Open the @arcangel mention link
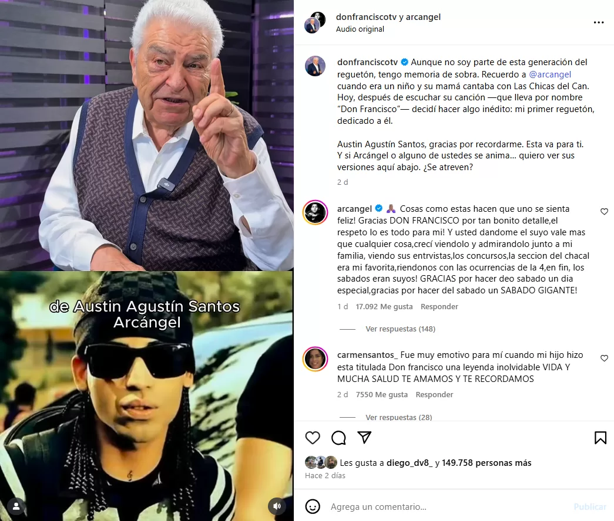This screenshot has width=614, height=521. (x=550, y=75)
